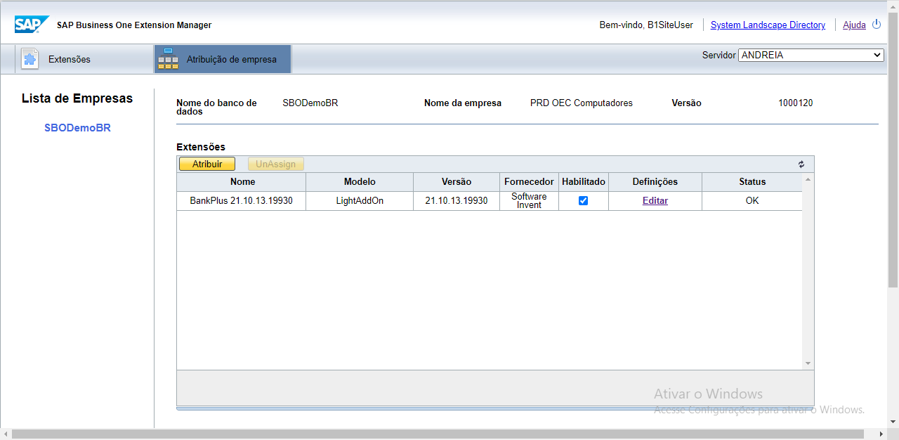
Task: Click the Definições column header
Action: 655,182
